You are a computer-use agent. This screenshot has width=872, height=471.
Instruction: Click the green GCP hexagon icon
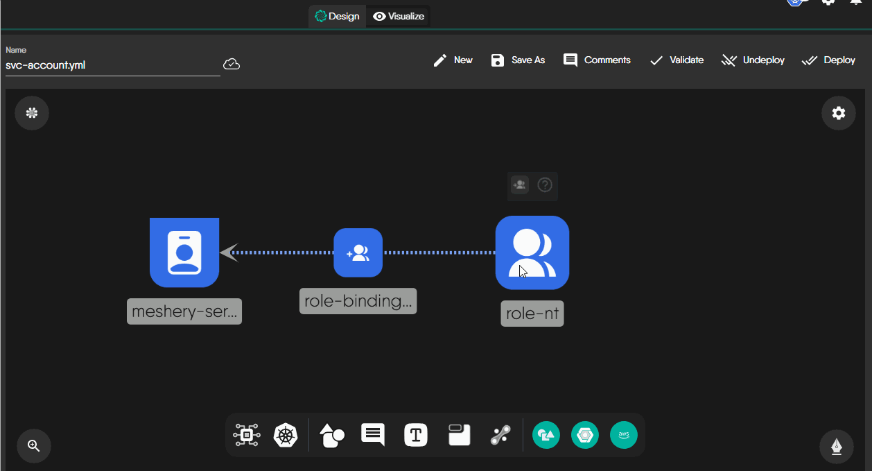584,435
